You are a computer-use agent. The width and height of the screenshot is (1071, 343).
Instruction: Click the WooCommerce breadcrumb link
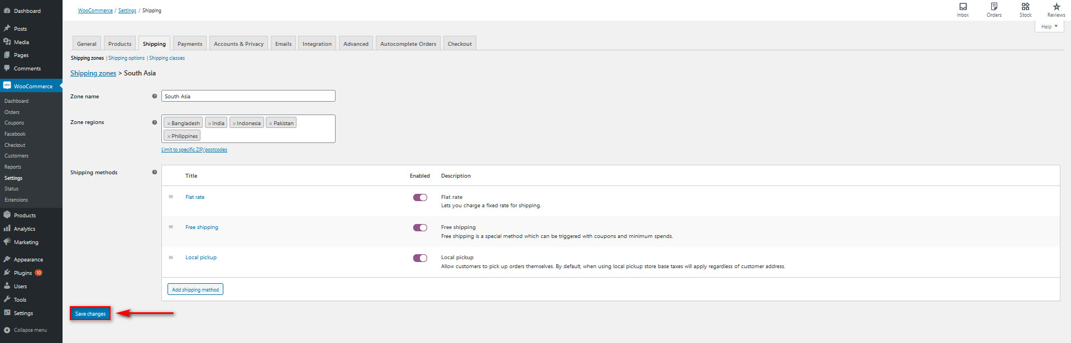coord(95,11)
